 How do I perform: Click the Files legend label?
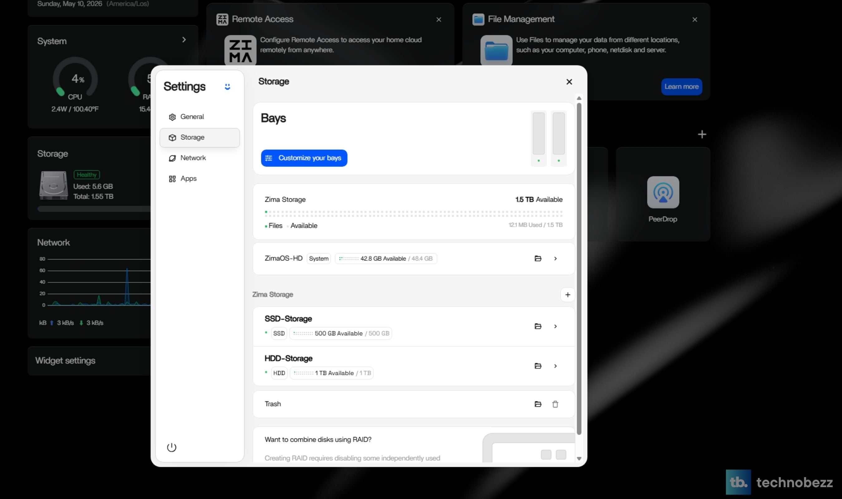[275, 225]
